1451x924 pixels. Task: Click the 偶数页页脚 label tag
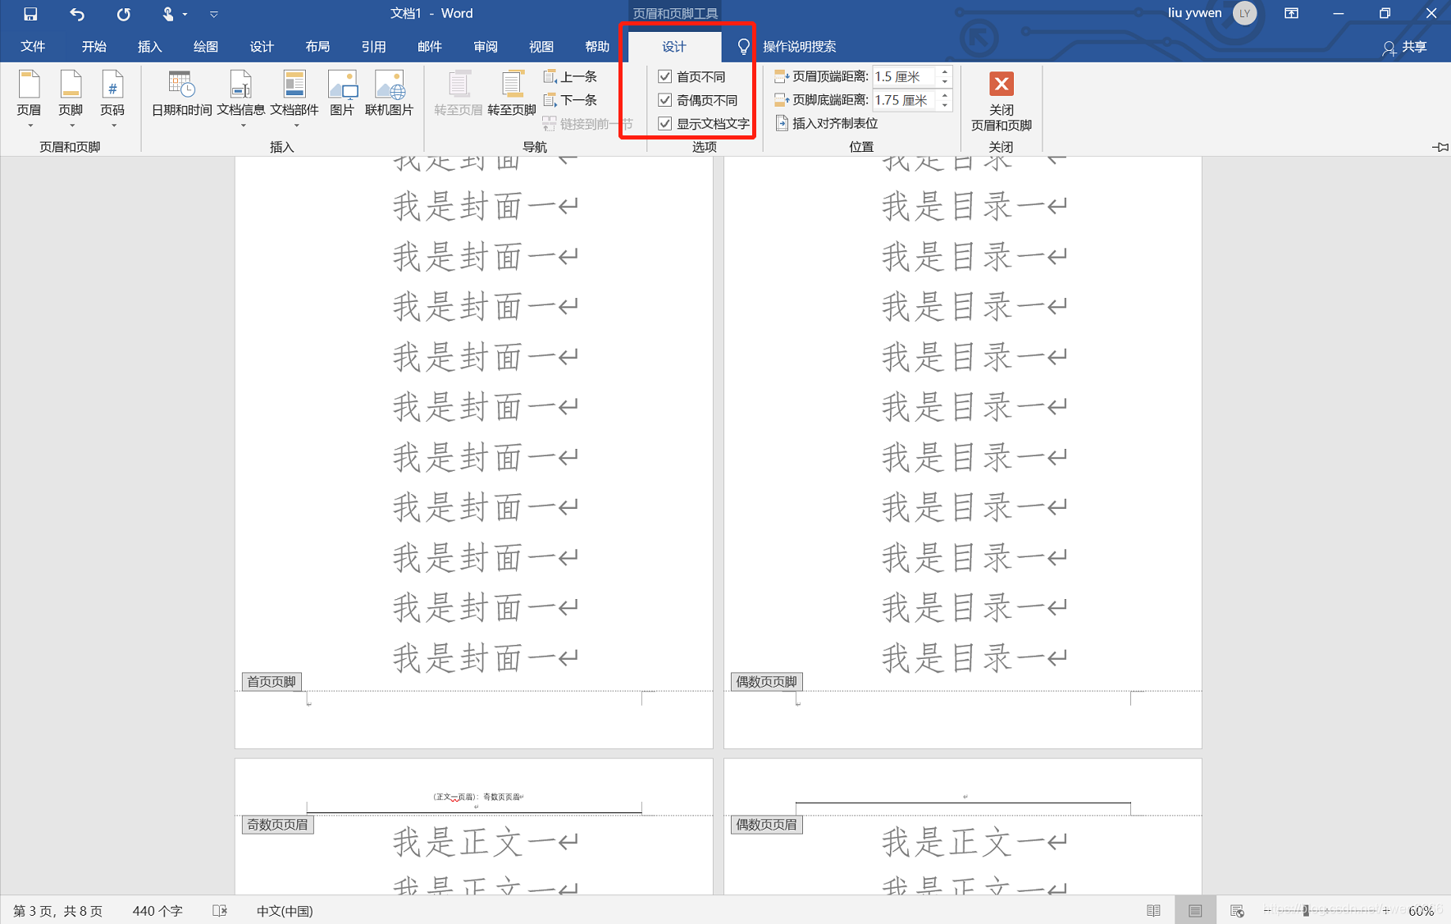[x=766, y=682]
